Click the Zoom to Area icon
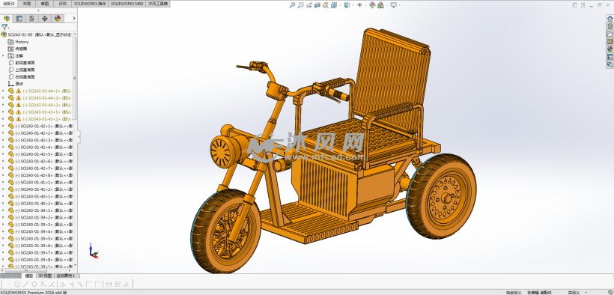The width and height of the screenshot is (614, 295). click(300, 5)
